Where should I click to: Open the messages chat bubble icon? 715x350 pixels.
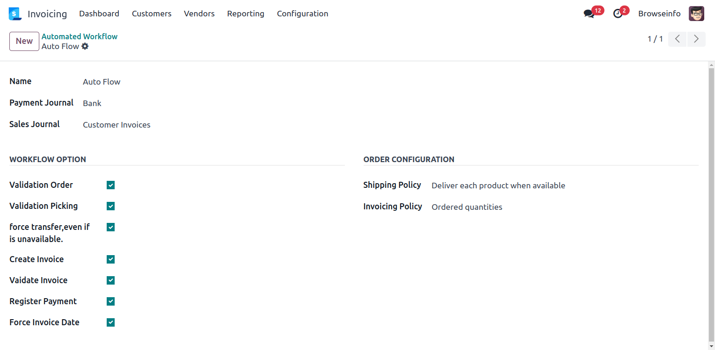[589, 14]
